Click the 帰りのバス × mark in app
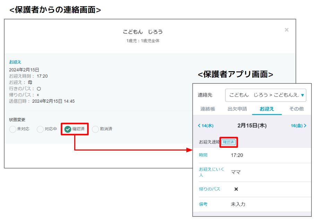This screenshot has height=222, width=318. coord(236,189)
